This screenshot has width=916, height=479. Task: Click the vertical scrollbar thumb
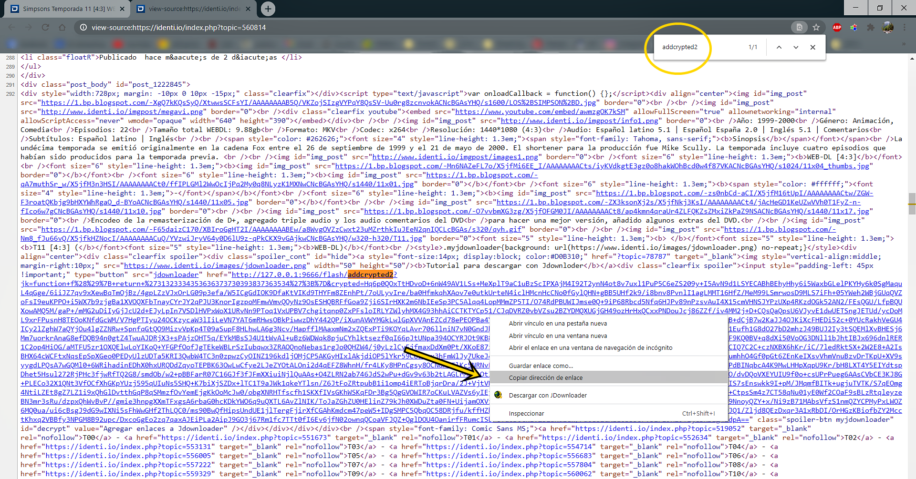912,204
